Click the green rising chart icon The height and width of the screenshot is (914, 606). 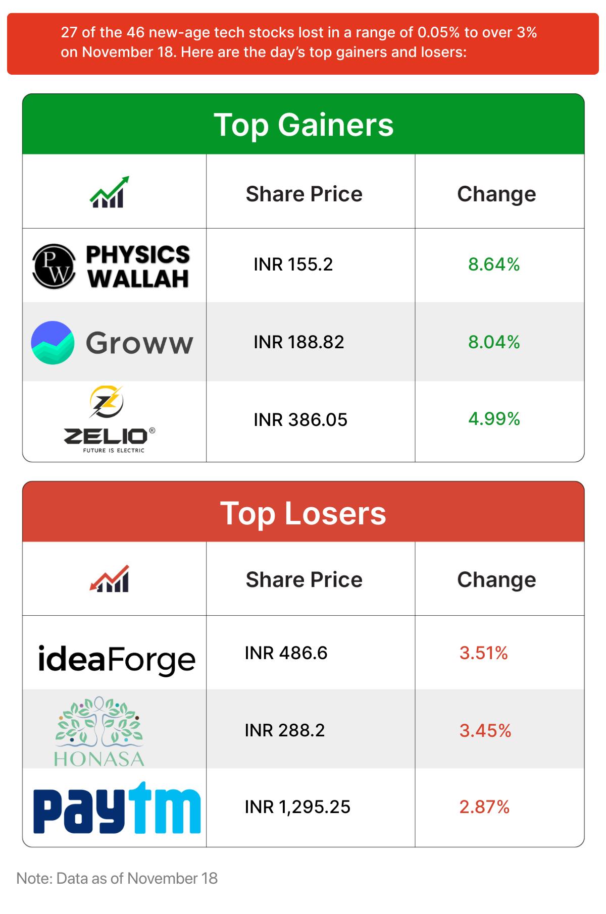click(x=110, y=192)
